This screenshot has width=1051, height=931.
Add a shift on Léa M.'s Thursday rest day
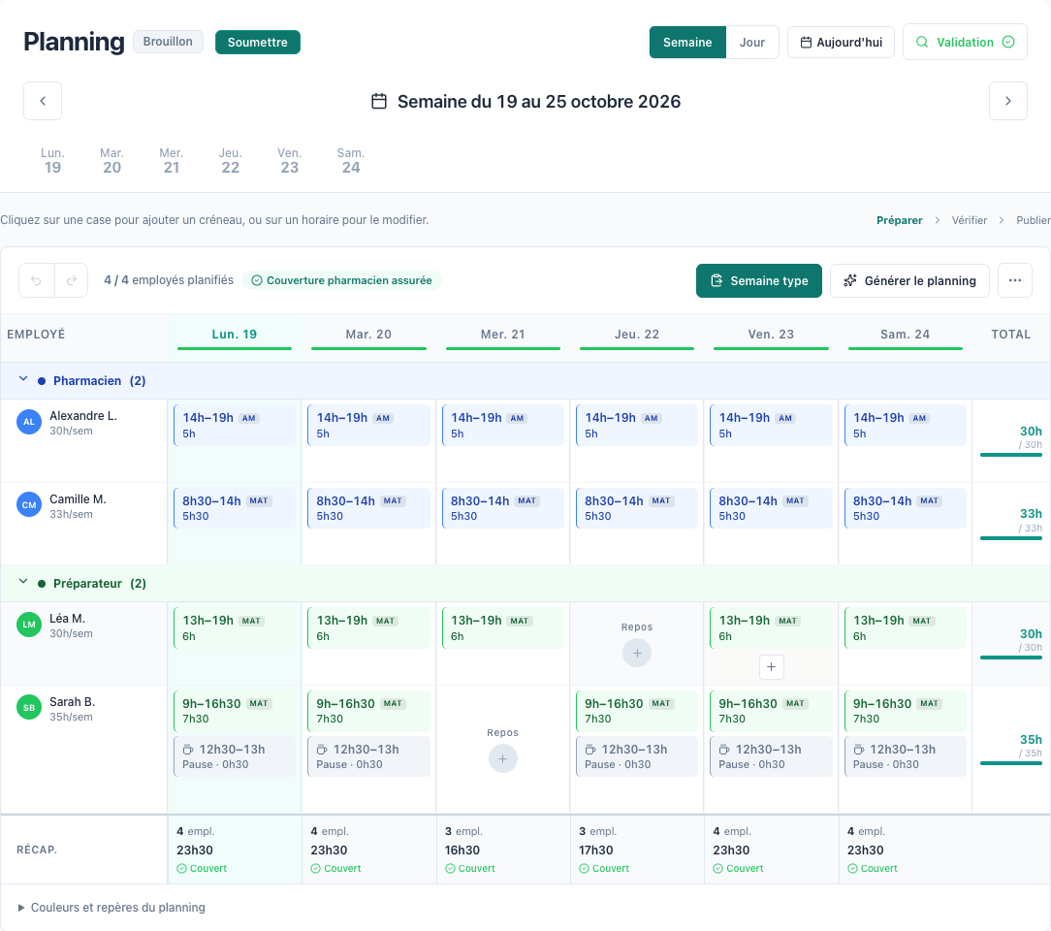pyautogui.click(x=637, y=653)
